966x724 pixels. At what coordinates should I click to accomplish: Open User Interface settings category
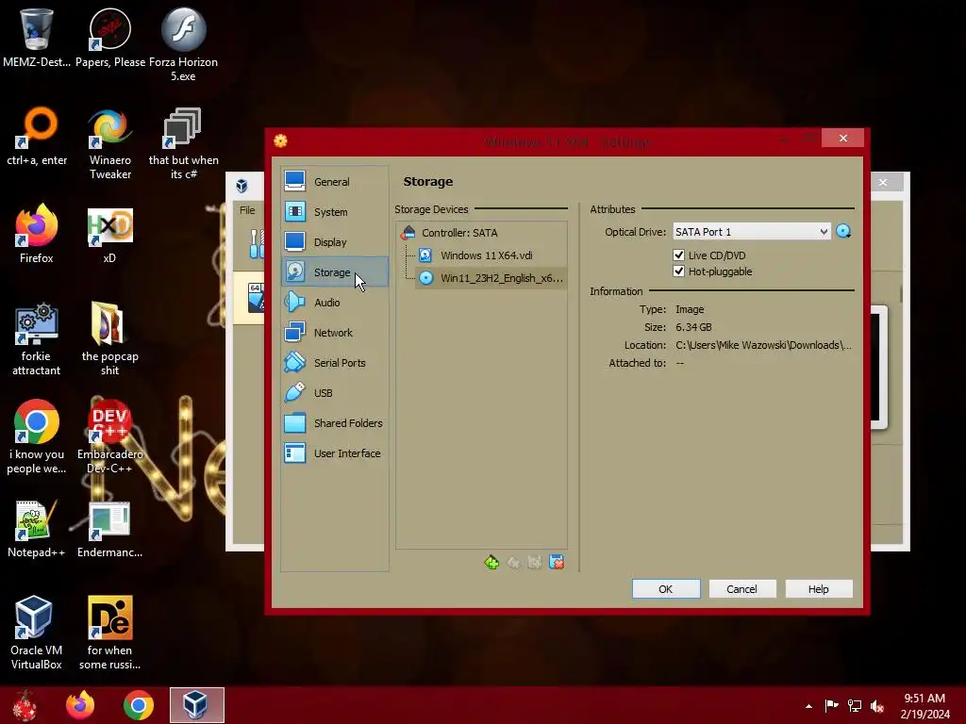[335, 453]
